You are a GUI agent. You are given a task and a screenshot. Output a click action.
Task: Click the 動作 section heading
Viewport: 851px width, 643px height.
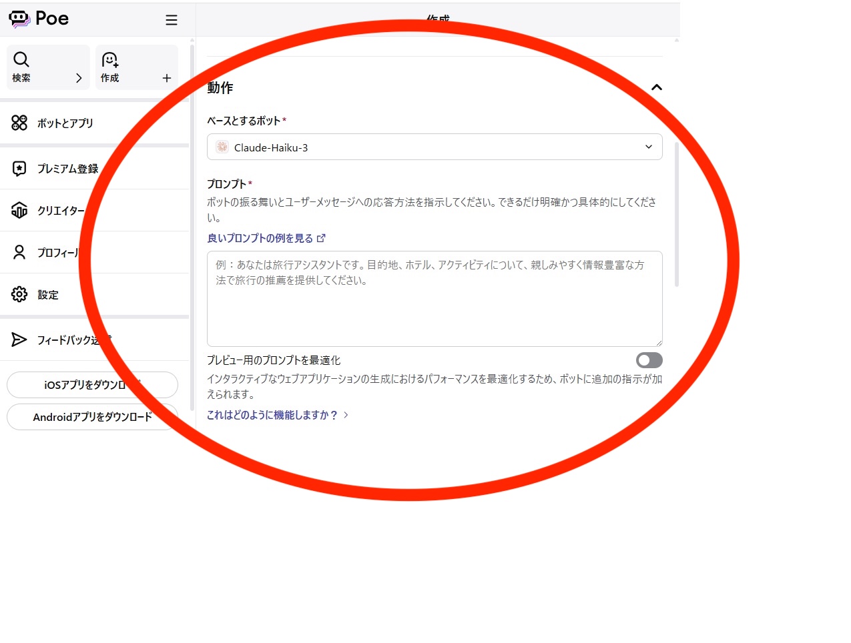click(220, 87)
